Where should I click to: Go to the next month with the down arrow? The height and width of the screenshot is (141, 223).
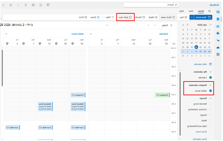[183, 25]
